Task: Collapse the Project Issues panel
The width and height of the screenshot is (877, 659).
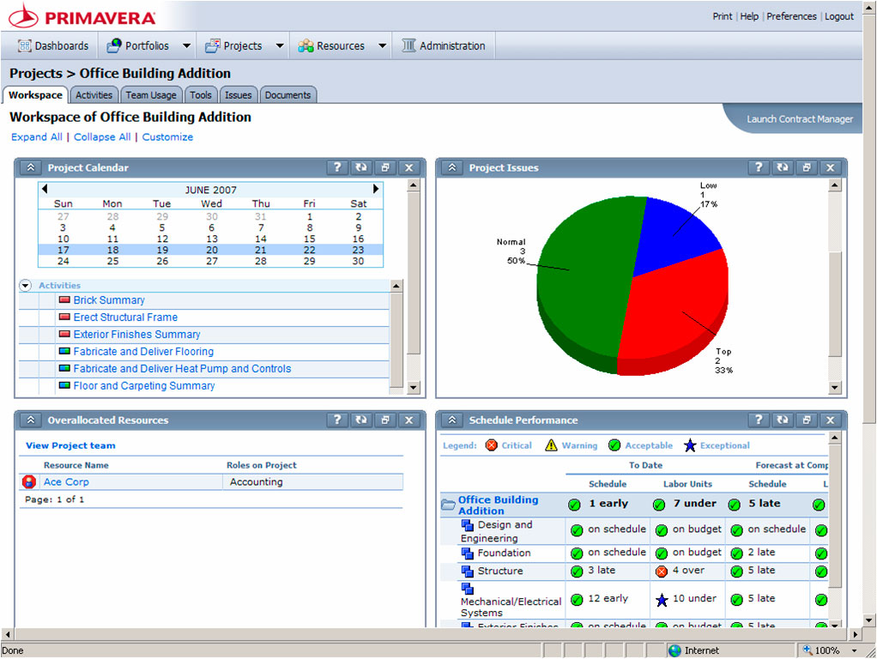Action: coord(452,167)
